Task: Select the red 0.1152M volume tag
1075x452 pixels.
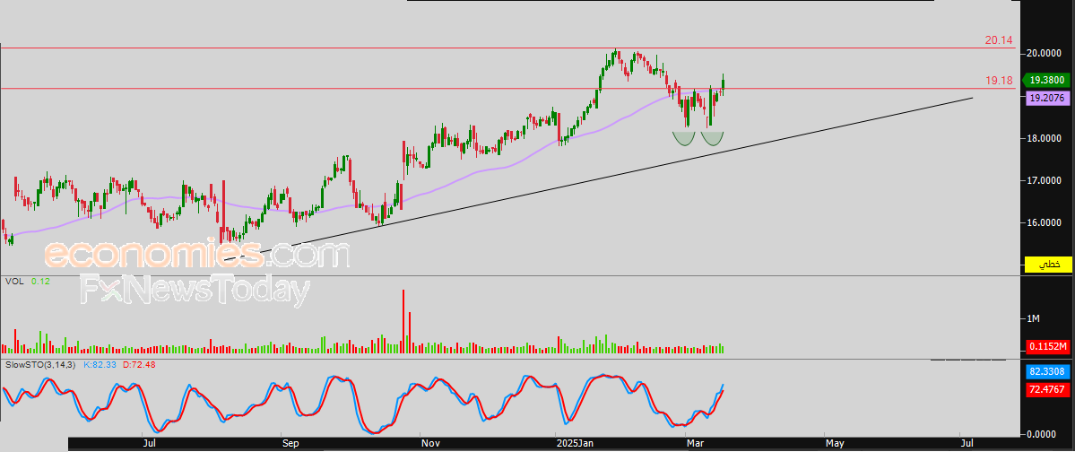Action: 1047,345
